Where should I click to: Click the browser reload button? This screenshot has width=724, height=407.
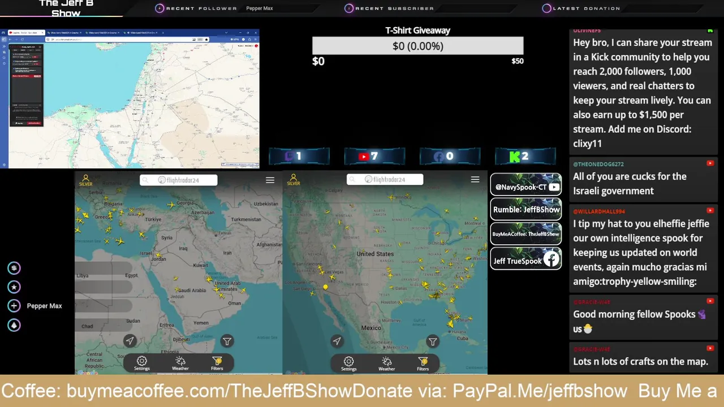22,40
